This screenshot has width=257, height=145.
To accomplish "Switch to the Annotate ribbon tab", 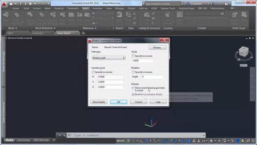I will click(x=97, y=8).
